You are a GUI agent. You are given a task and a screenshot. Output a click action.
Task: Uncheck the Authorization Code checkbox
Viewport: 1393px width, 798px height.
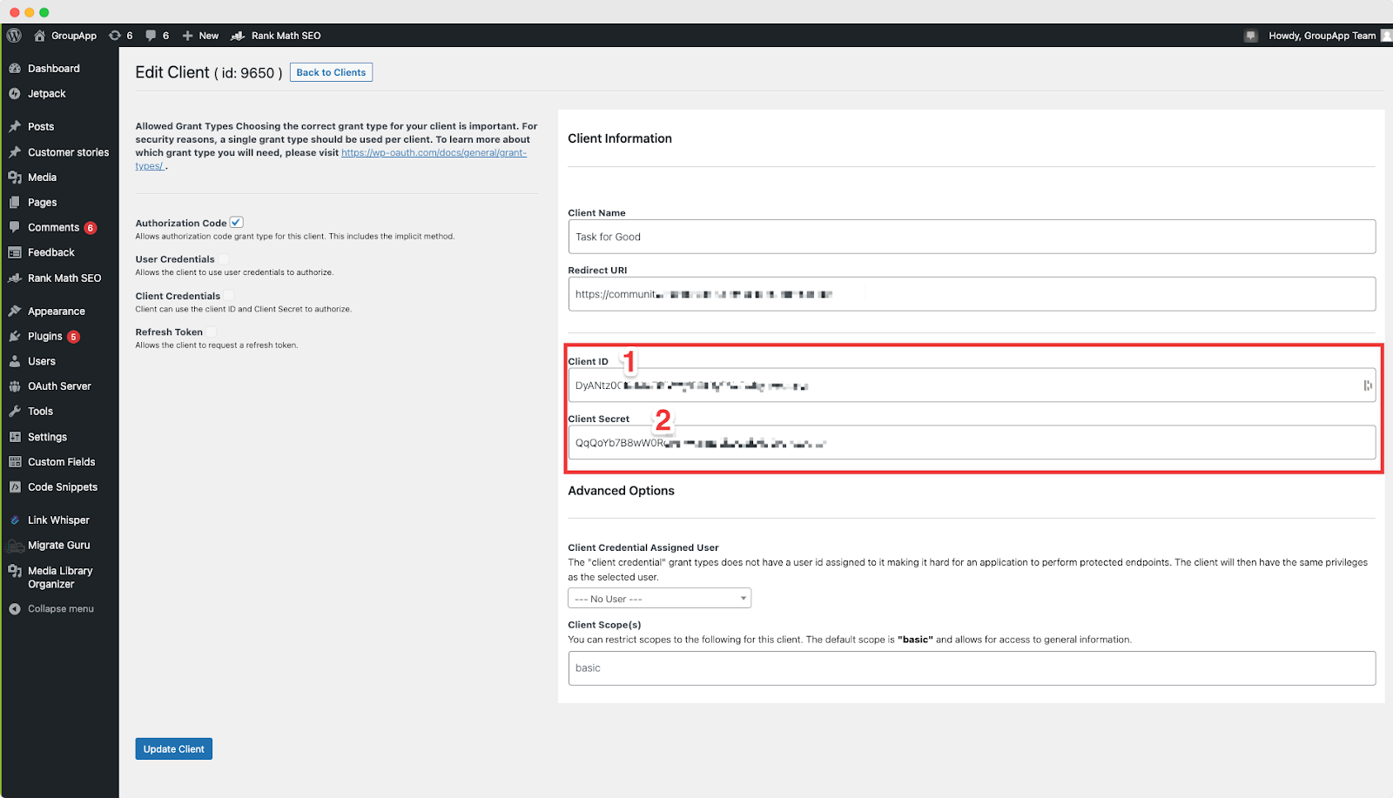(x=237, y=223)
